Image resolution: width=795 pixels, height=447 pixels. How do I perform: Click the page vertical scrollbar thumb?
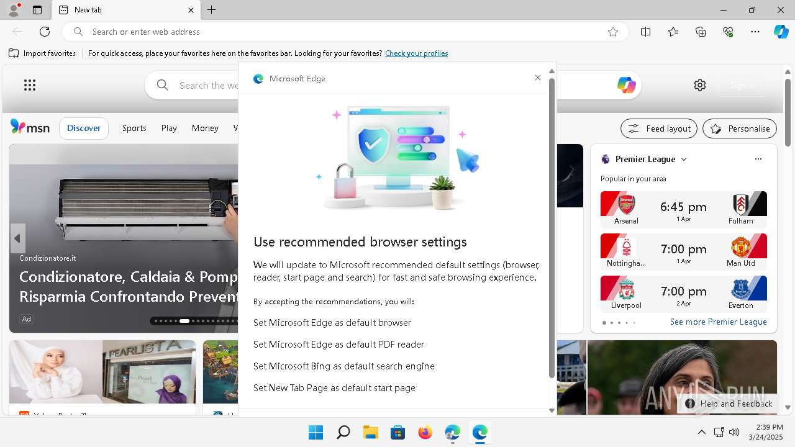point(788,112)
